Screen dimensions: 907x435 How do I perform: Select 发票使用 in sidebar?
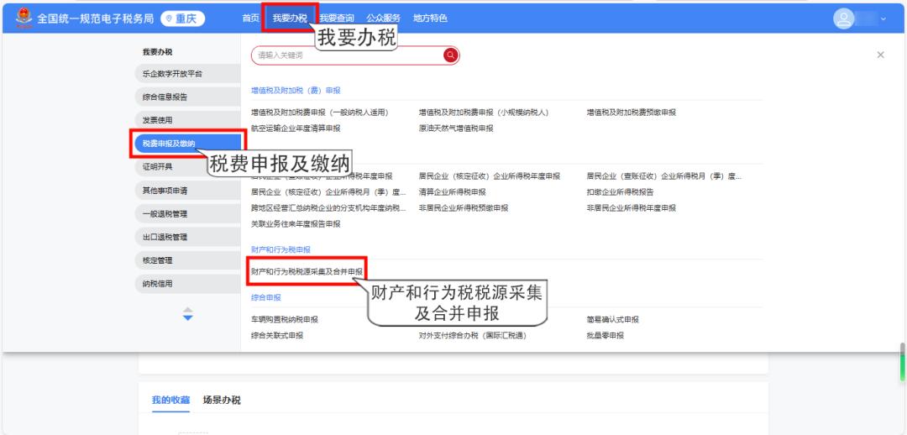tap(187, 120)
